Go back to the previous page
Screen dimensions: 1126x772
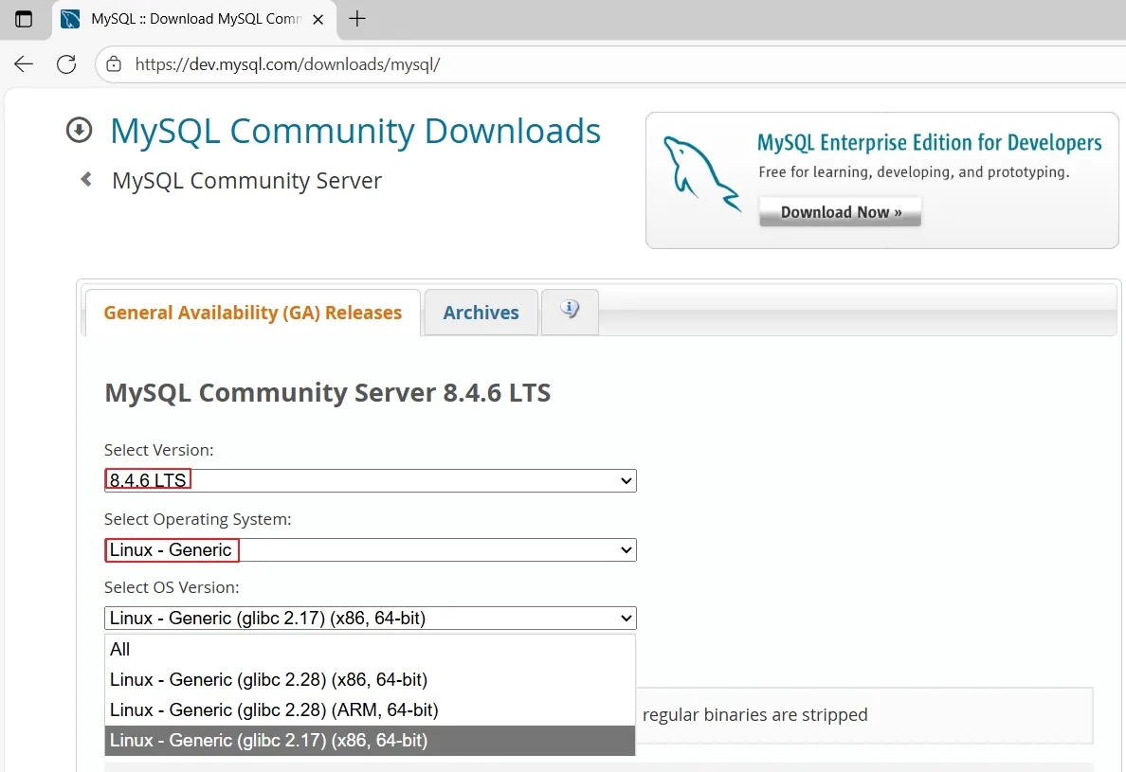24,64
